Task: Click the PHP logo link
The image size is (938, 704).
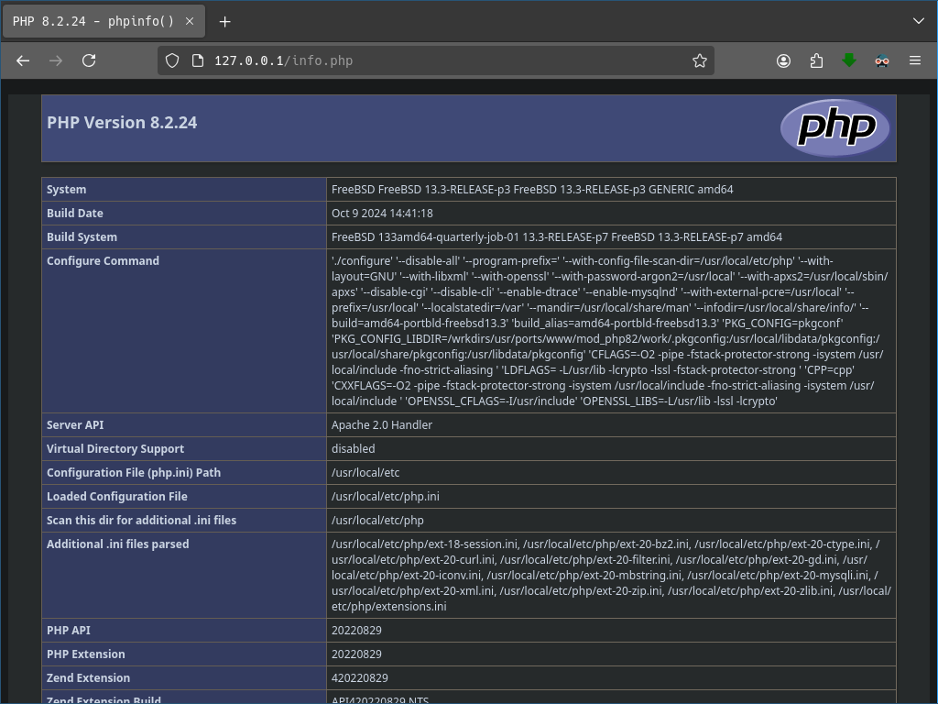Action: pos(834,127)
